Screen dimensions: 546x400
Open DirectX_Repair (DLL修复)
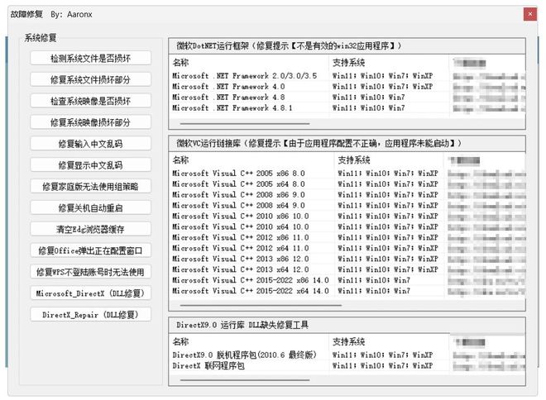[90, 314]
